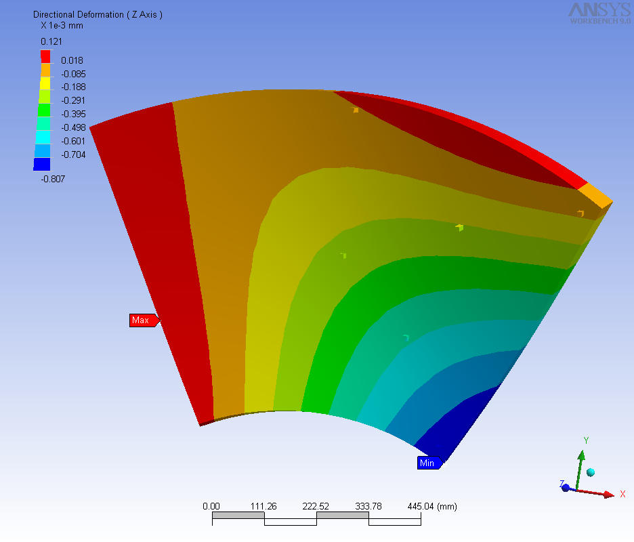The image size is (634, 542).
Task: Click the Directional Deformation (Z Axis) title
Action: 98,14
